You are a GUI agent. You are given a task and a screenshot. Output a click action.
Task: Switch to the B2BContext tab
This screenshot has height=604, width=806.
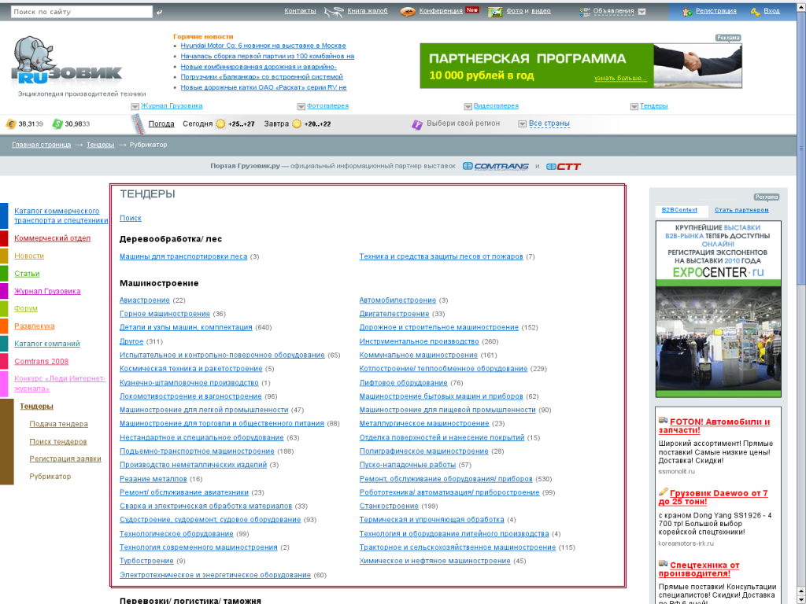click(x=679, y=210)
